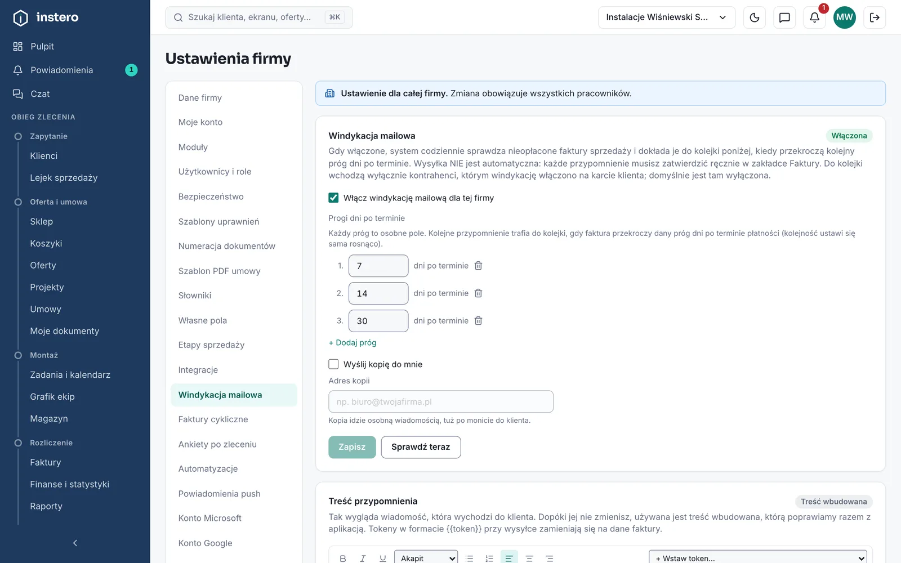Go to Pulpit in sidebar
901x563 pixels.
[75, 46]
